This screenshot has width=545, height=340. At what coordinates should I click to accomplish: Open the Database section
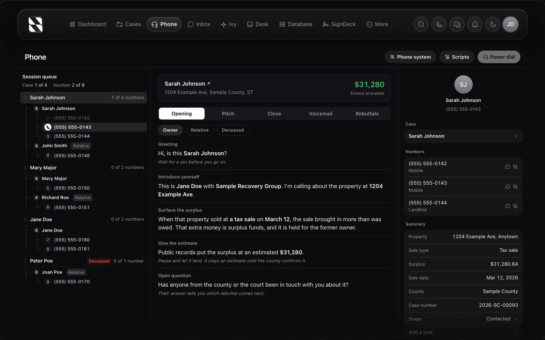coord(296,24)
